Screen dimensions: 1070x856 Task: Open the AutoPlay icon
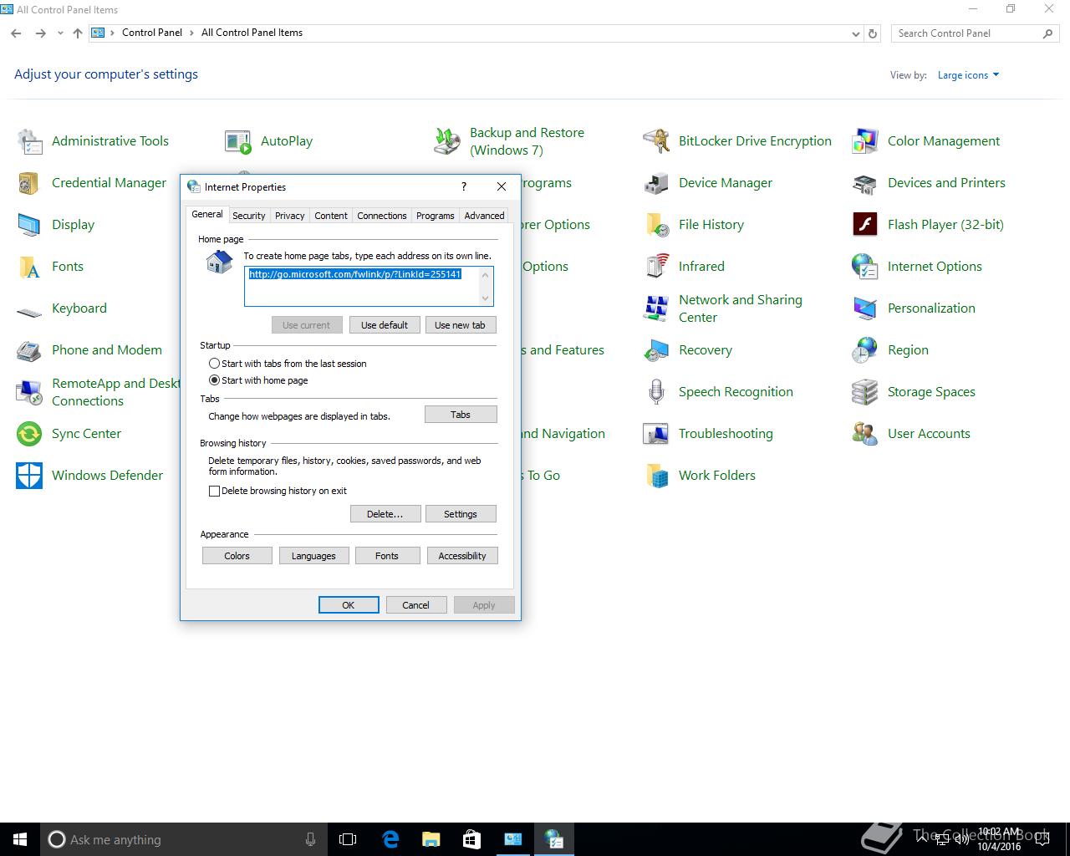(x=238, y=141)
